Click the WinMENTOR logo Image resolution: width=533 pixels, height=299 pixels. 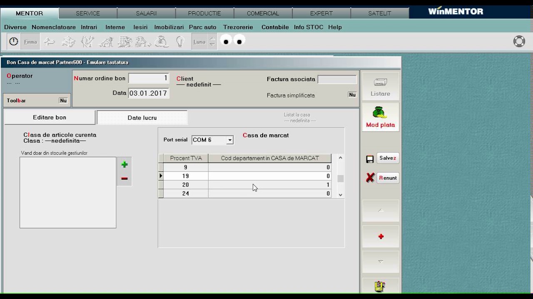456,12
